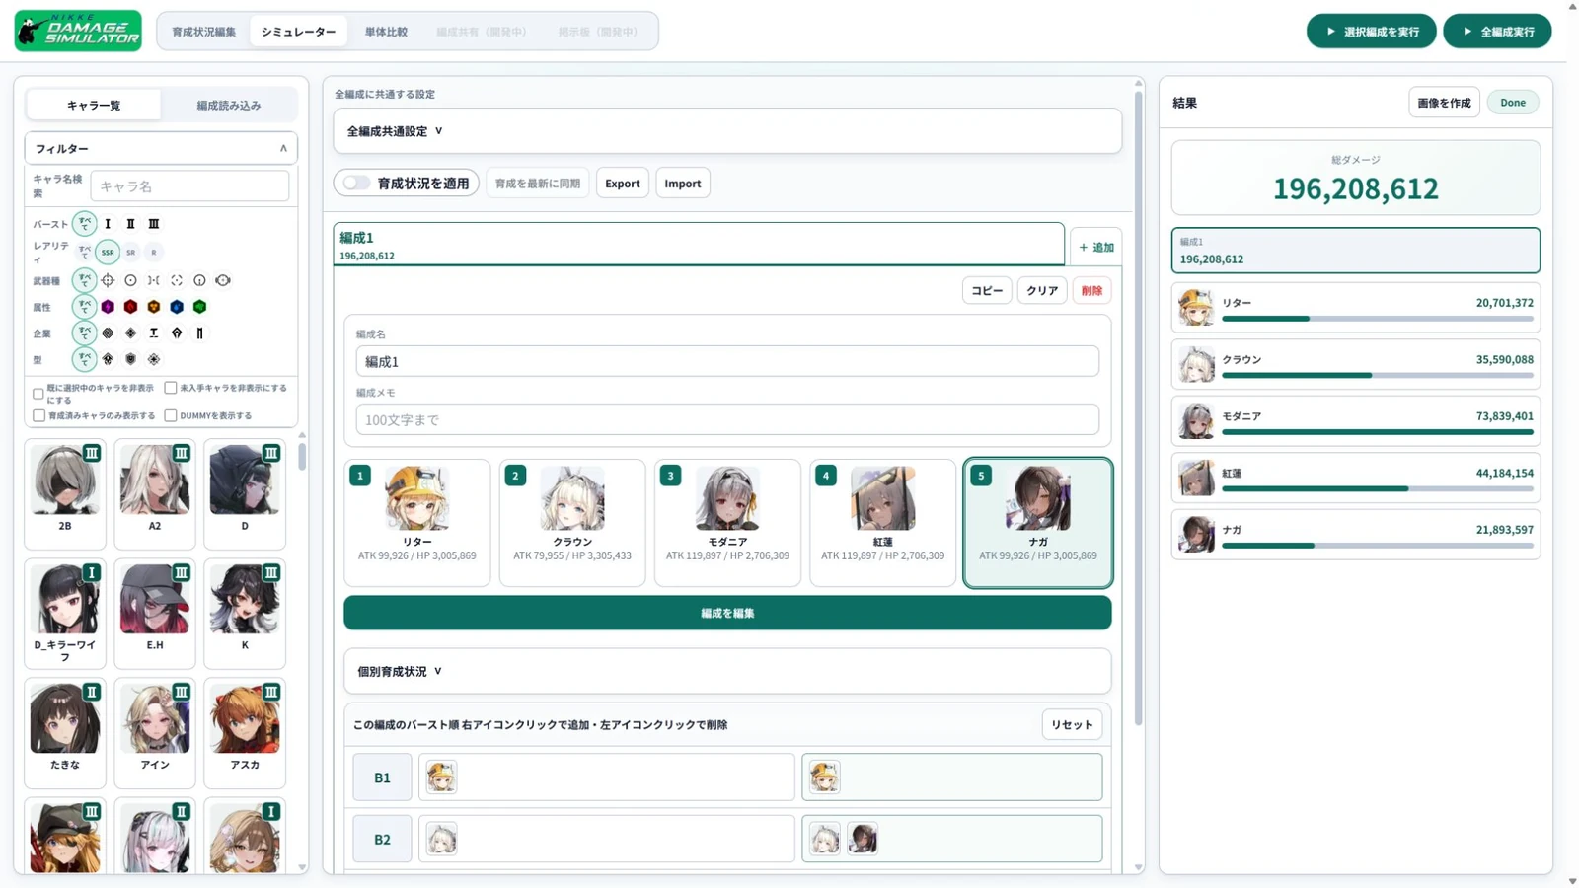Click 紅蓮 damage progress bar in results

pyautogui.click(x=1378, y=488)
